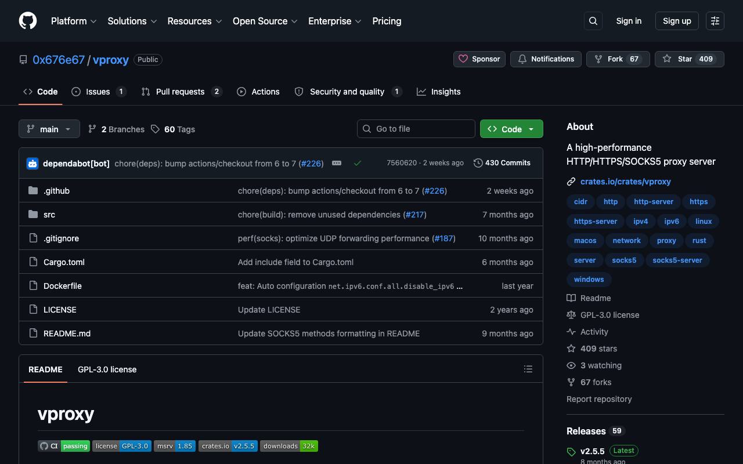
Task: Switch to the Insights tab
Action: coord(439,92)
